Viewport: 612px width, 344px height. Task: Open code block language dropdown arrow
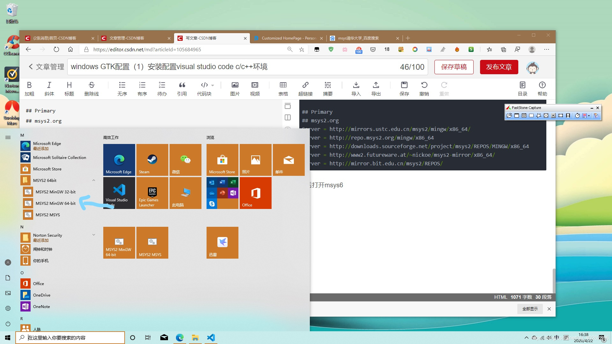pos(213,85)
